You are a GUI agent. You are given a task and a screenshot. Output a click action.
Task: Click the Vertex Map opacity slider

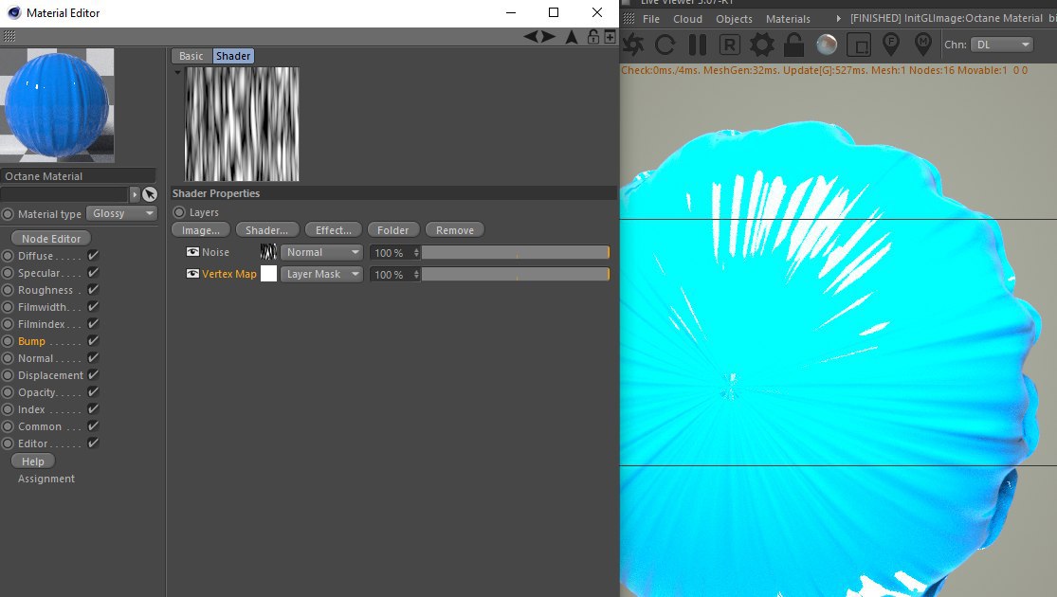[516, 274]
